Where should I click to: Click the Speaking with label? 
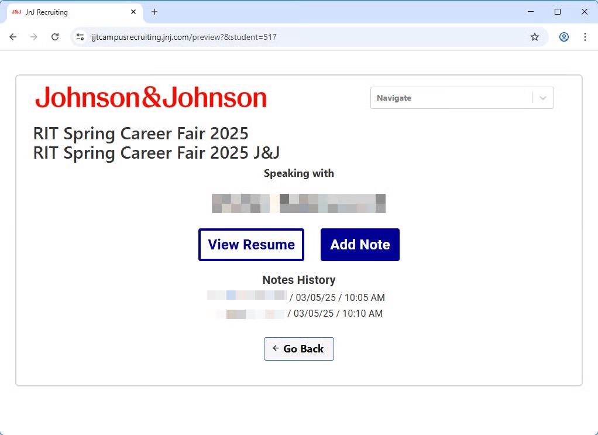tap(299, 173)
